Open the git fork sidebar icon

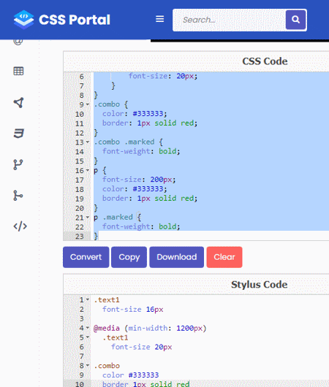pyautogui.click(x=18, y=164)
